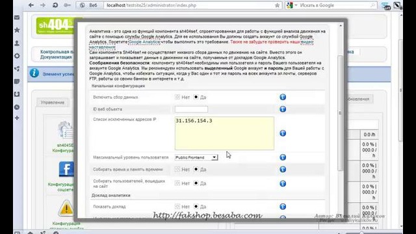Image resolution: width=416 pixels, height=234 pixels.
Task: Select Нет for Собирать время и память
Action: tap(177, 169)
